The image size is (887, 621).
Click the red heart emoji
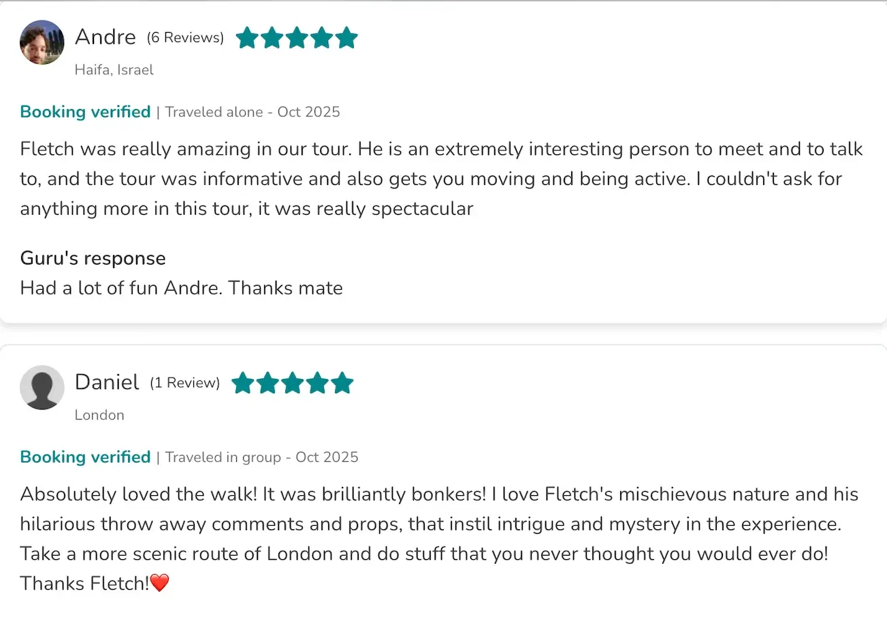(159, 583)
